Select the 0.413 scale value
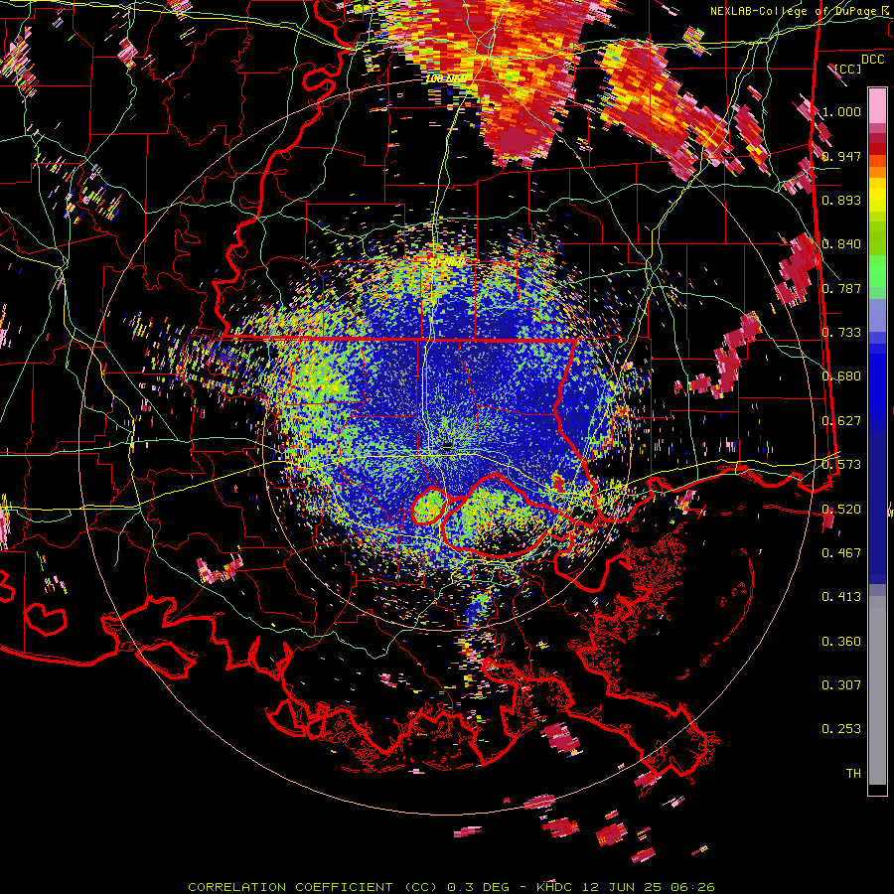Image resolution: width=894 pixels, height=894 pixels. pos(841,596)
